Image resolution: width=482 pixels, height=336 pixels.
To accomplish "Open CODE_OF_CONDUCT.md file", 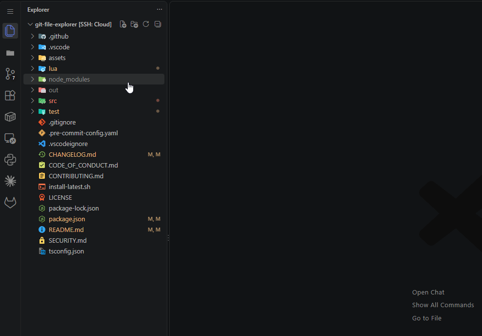I will click(x=94, y=165).
